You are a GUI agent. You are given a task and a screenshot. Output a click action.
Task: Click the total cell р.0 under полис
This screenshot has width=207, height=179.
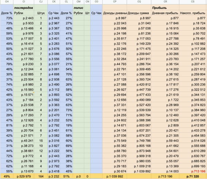[78, 176]
